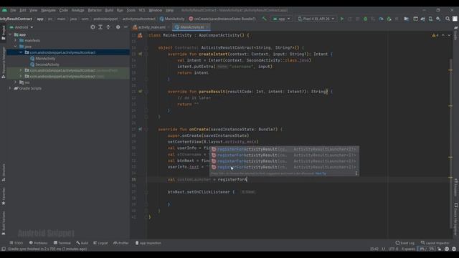Click the override gutter icon beside onCreate
This screenshot has width=459, height=258.
pyautogui.click(x=141, y=129)
